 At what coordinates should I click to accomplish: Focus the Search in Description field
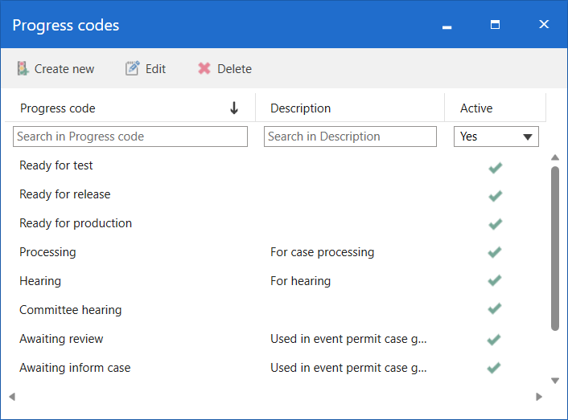pyautogui.click(x=350, y=137)
